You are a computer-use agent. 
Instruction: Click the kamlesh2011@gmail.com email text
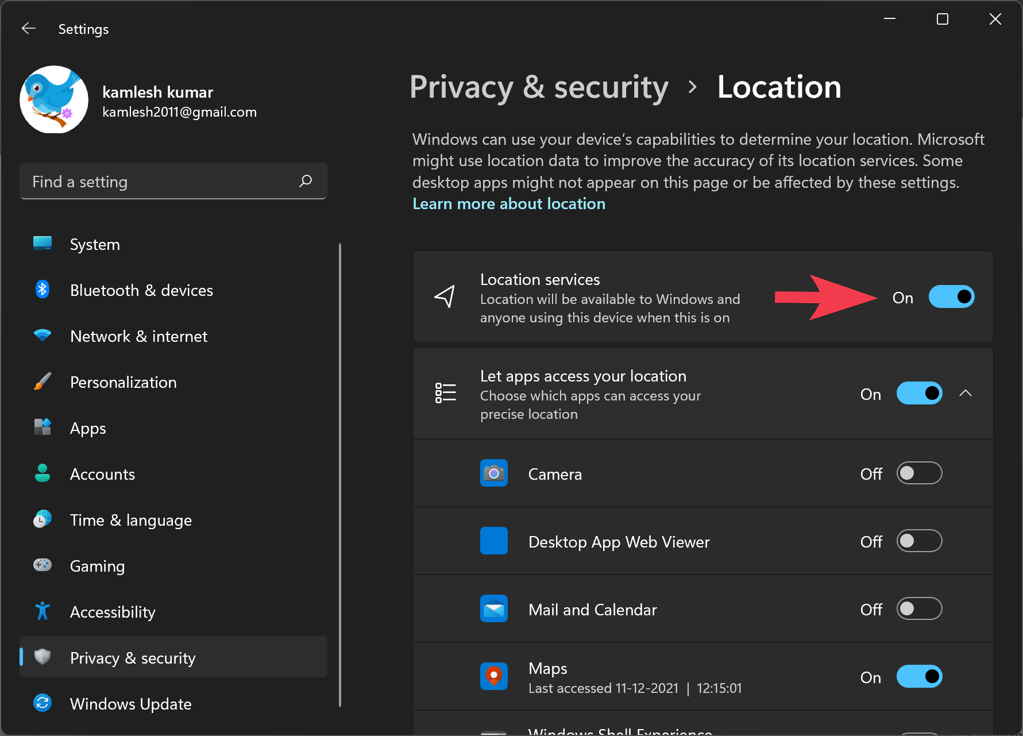point(179,112)
